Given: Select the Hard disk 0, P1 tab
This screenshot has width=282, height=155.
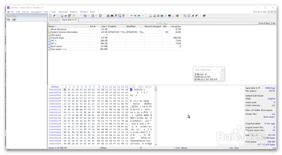Looking at the screenshot, I should pyautogui.click(x=69, y=20).
